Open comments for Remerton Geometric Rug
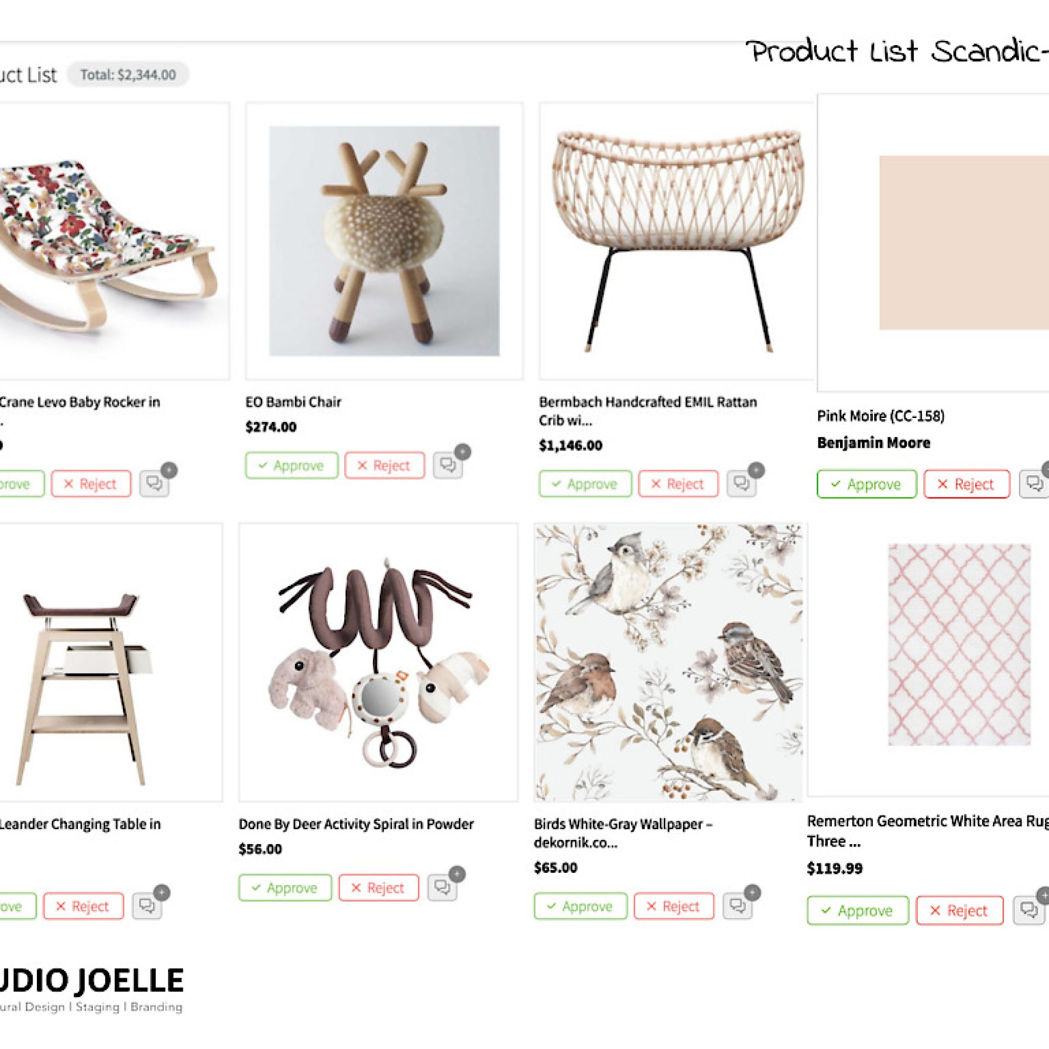This screenshot has width=1049, height=1049. click(1029, 910)
